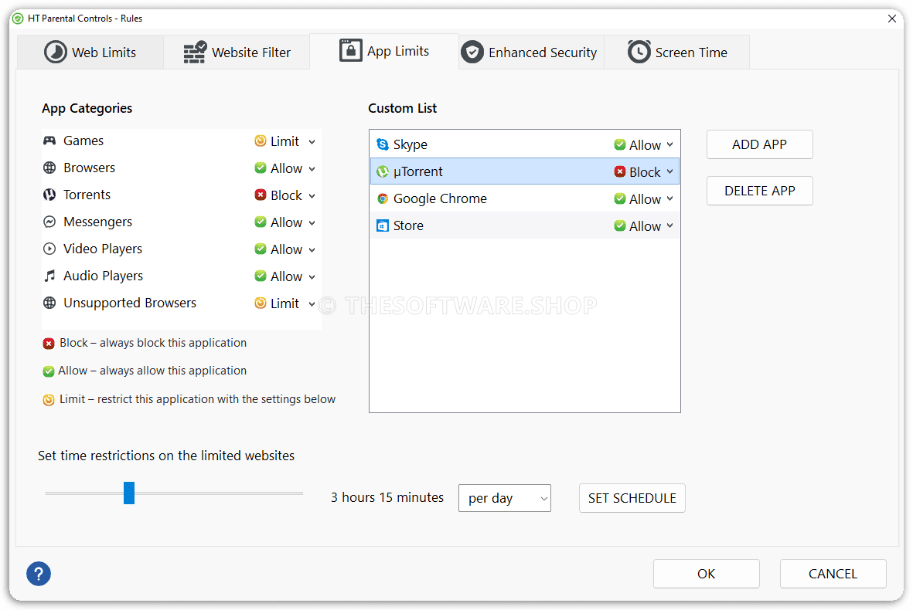Click the Store app icon
The height and width of the screenshot is (610, 913).
click(x=383, y=225)
